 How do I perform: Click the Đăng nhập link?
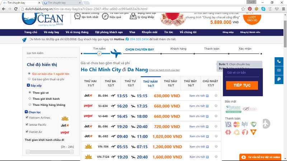pos(228,32)
